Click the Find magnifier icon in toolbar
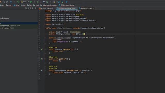Viewport: 165px width, 93px height. [4, 2]
